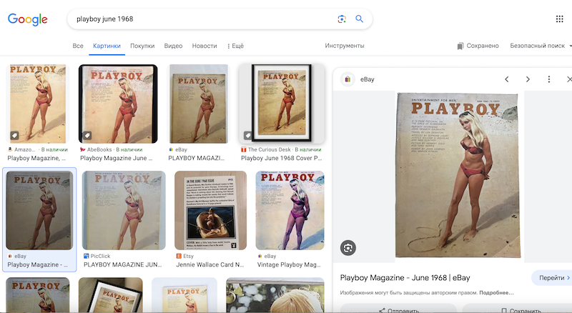This screenshot has width=572, height=313.
Task: Open the eBay PLAYBOY MAGAZI... thumbnail
Action: 199,104
